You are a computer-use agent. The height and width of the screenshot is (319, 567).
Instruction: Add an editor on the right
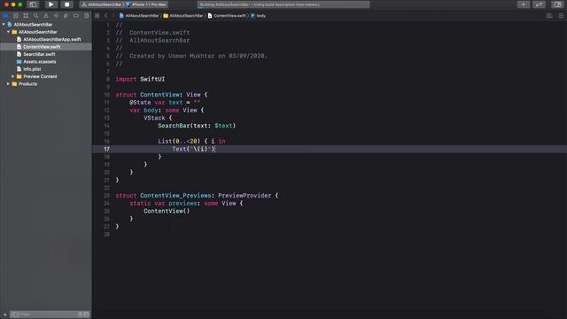pyautogui.click(x=561, y=16)
